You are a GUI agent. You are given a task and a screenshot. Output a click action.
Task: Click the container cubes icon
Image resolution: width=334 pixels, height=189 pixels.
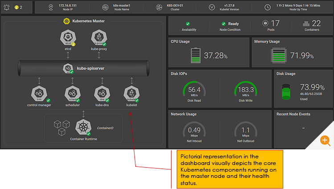[x=62, y=128]
